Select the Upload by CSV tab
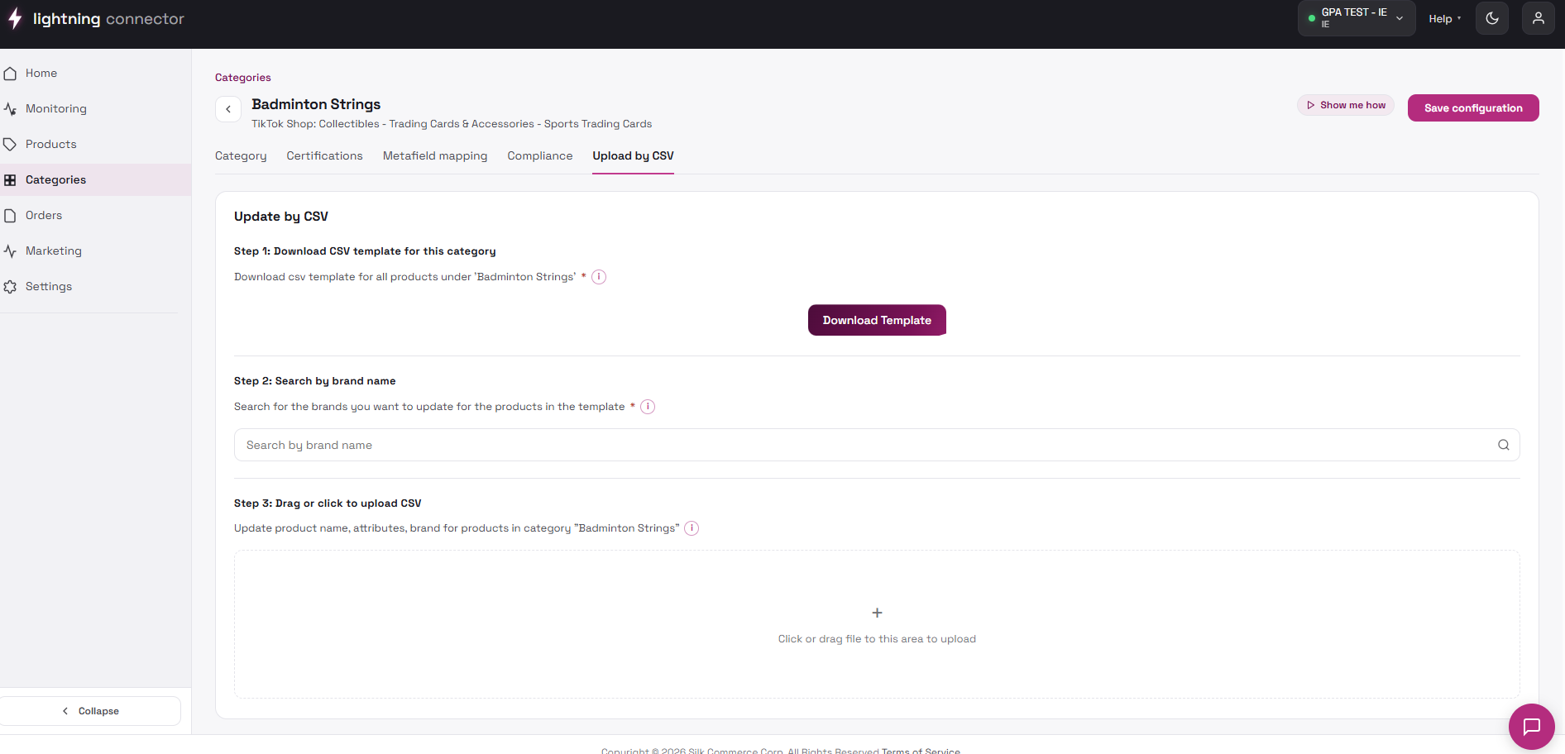Image resolution: width=1565 pixels, height=754 pixels. coord(633,155)
